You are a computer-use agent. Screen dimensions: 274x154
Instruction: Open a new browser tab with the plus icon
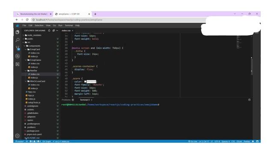click(x=95, y=14)
